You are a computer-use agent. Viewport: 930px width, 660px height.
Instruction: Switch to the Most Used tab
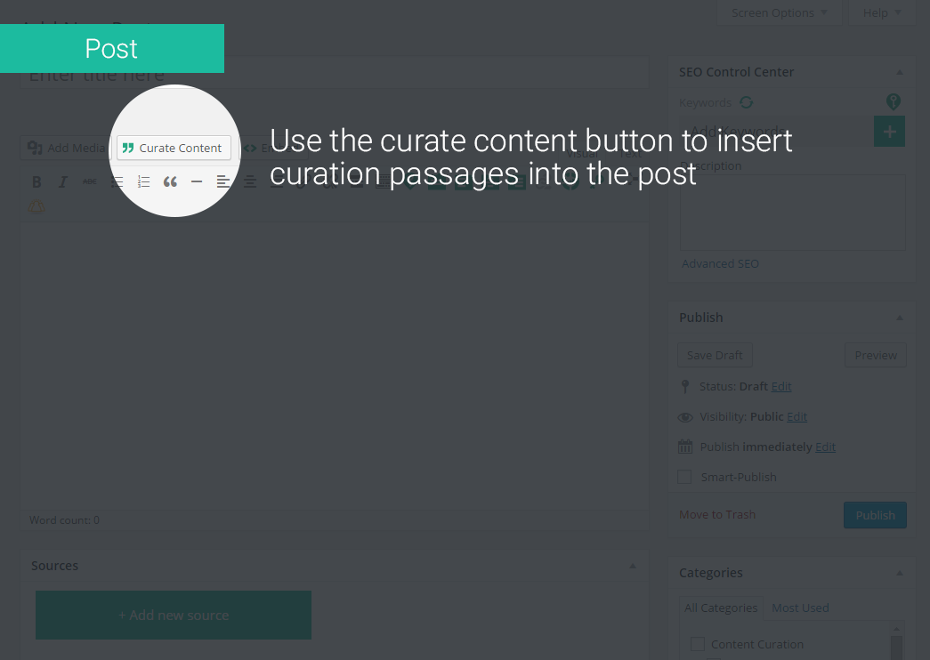point(800,608)
